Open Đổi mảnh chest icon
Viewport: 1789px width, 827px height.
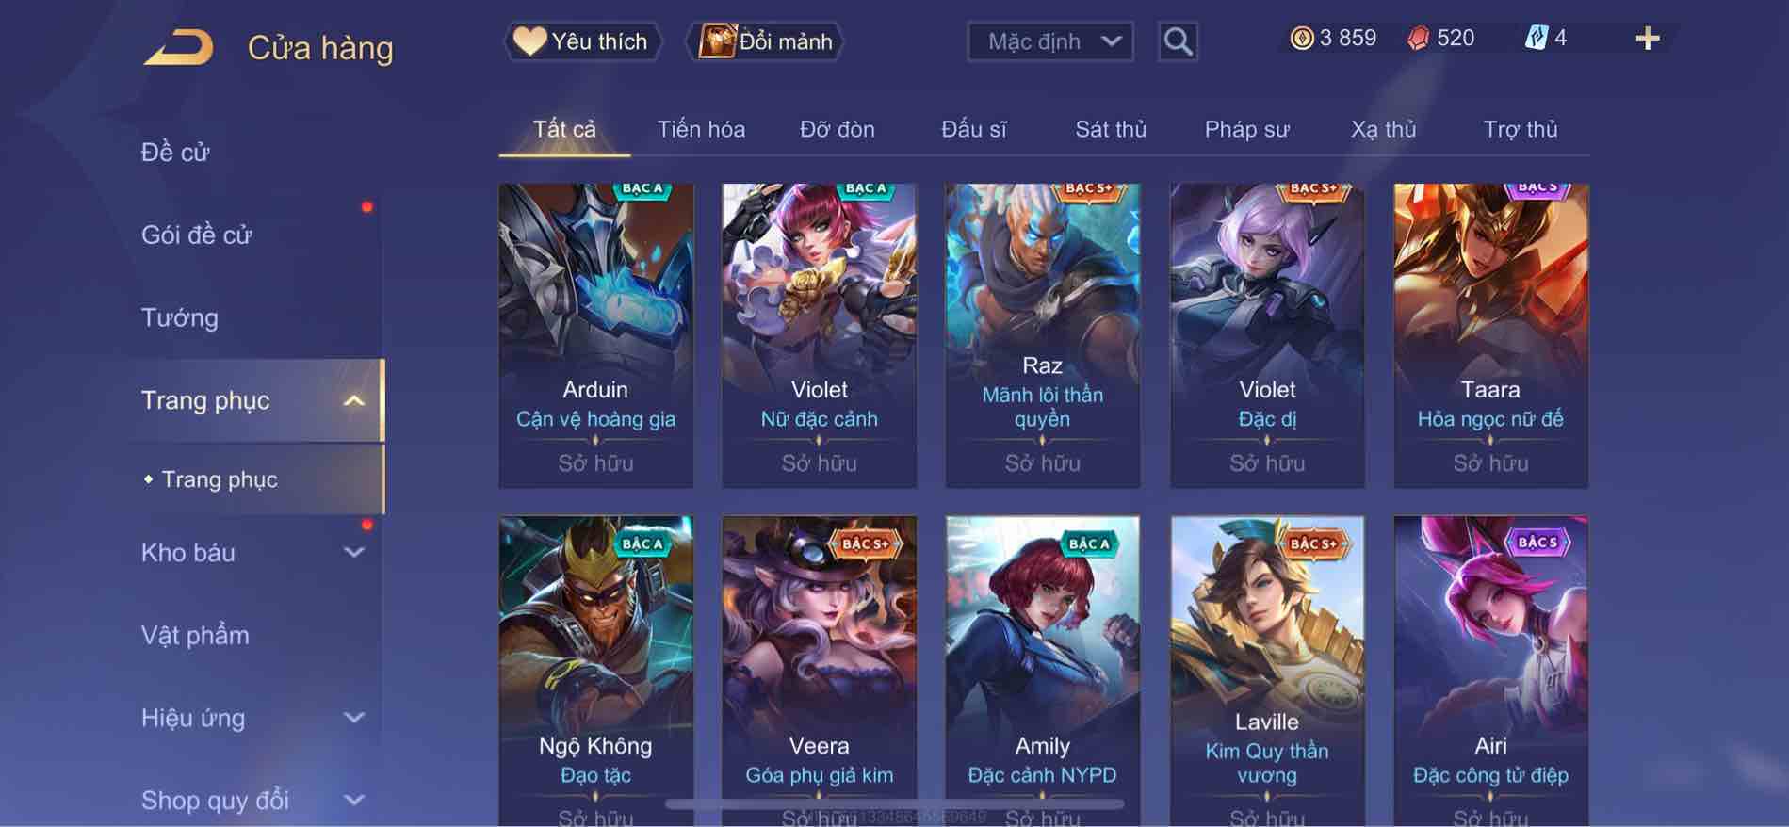(x=716, y=41)
